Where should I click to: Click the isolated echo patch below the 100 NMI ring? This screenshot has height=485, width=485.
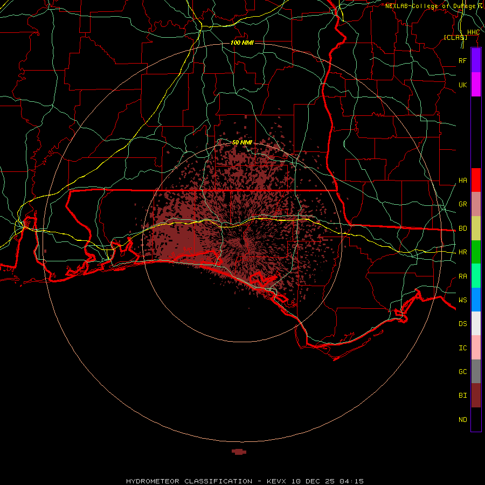(x=239, y=452)
